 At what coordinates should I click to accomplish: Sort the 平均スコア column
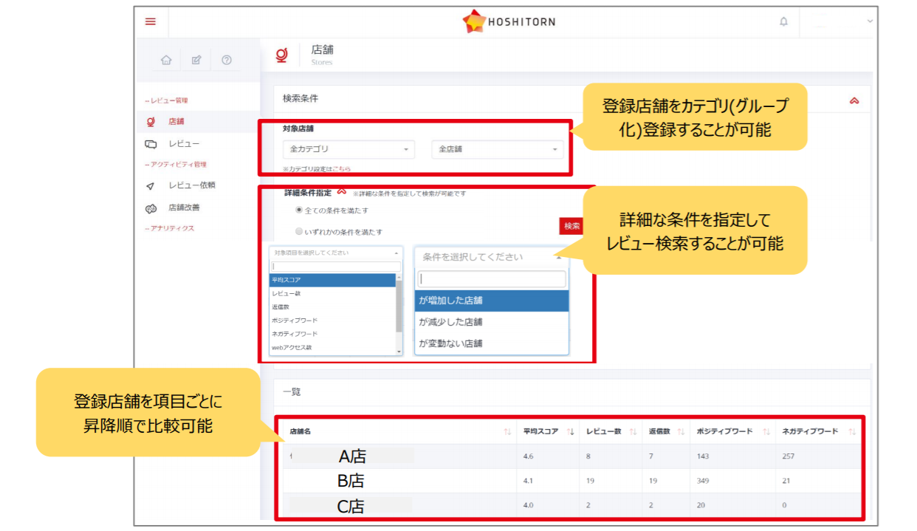click(571, 431)
